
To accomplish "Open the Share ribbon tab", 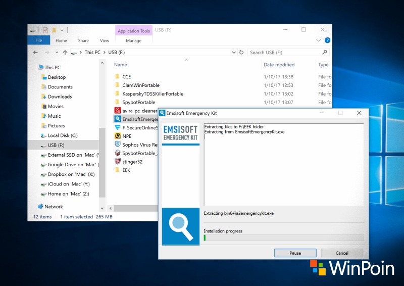I will coord(83,40).
